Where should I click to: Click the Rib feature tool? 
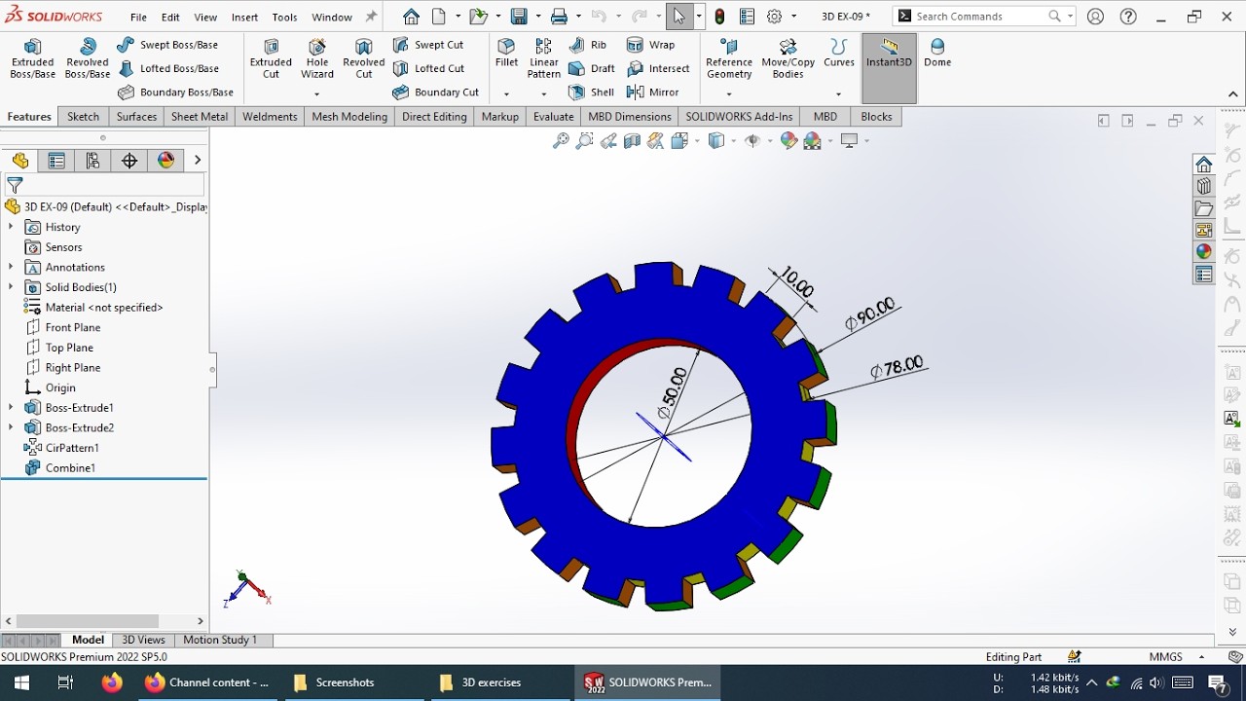coord(588,45)
